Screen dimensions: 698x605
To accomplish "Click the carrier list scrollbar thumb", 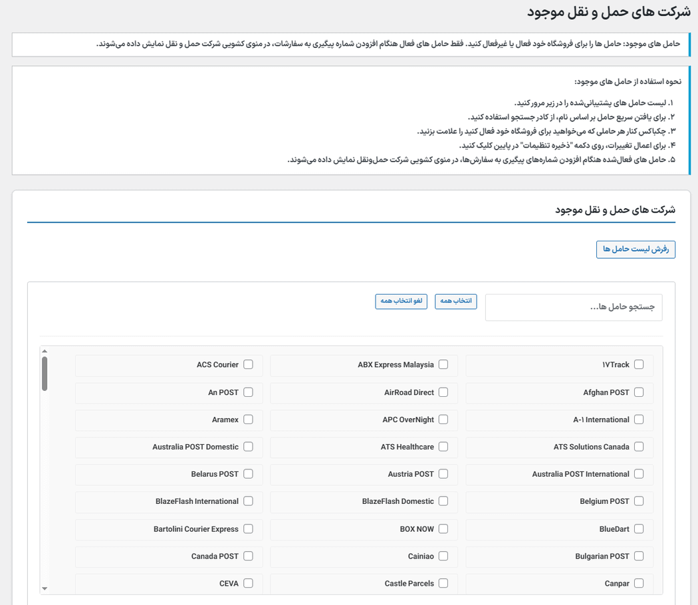I will (x=45, y=374).
